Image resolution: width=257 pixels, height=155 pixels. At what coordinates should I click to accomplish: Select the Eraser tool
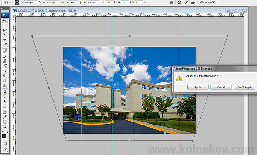pos(5,71)
